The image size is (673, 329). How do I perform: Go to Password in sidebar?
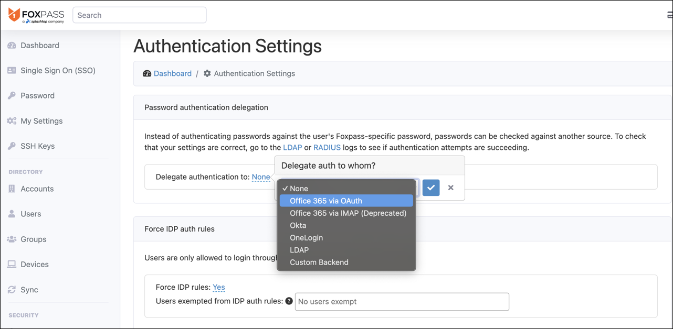tap(38, 96)
